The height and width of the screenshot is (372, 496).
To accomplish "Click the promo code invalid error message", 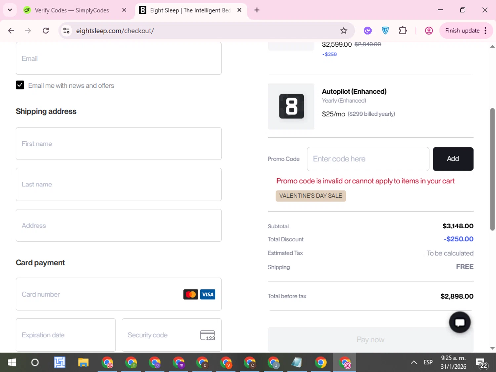I will (x=365, y=181).
